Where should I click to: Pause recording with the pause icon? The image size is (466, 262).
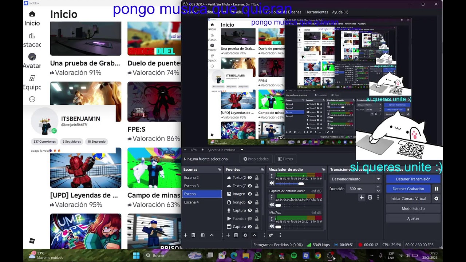coord(436,189)
